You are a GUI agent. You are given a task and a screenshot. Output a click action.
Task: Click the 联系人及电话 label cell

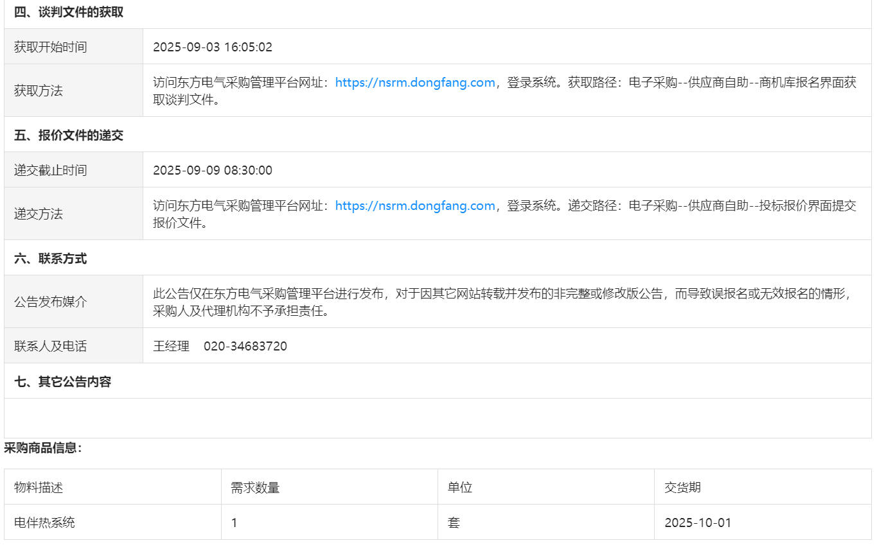click(x=50, y=347)
